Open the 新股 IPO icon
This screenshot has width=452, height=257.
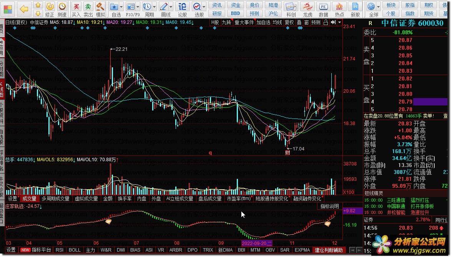[x=355, y=9]
